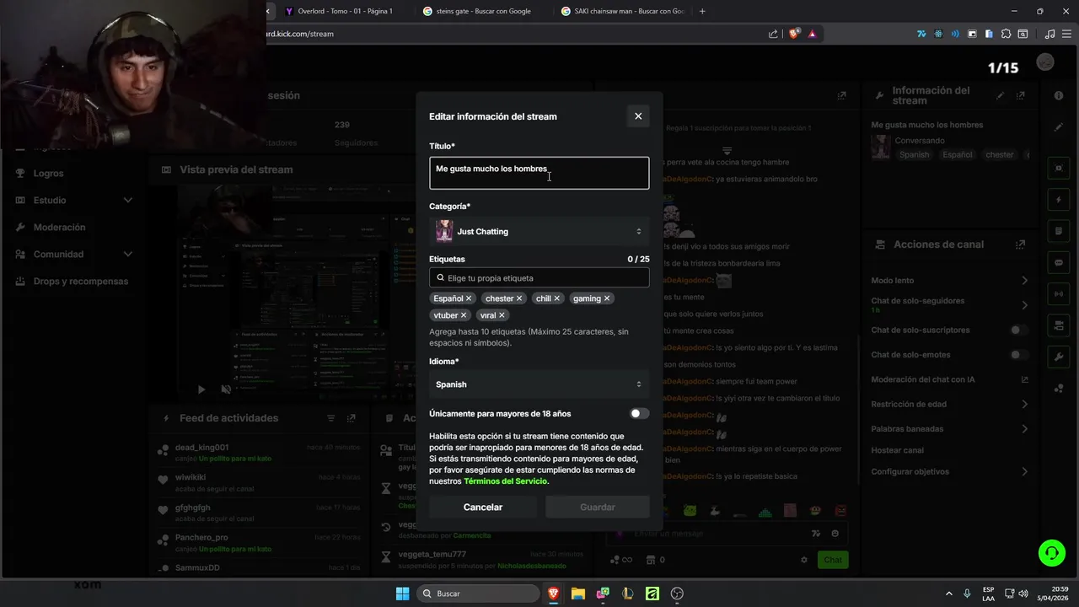
Task: Open File Explorer from the taskbar
Action: [578, 594]
